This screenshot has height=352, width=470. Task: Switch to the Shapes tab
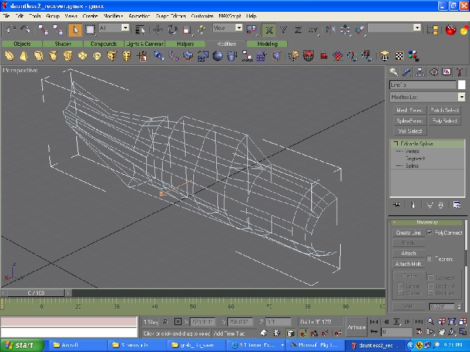coord(63,44)
